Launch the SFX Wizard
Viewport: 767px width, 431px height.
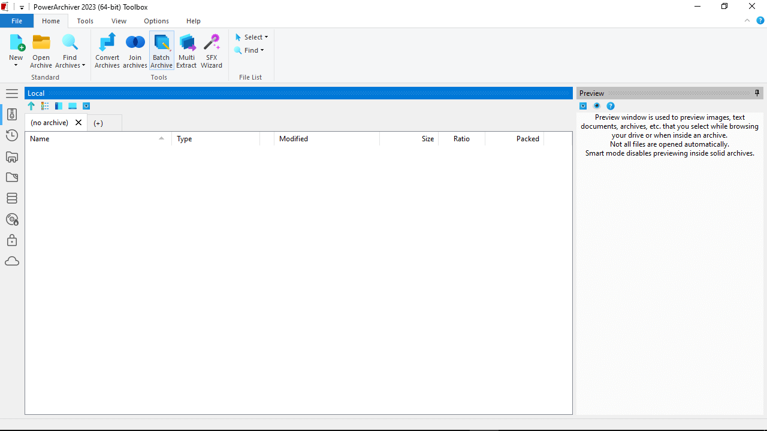(x=212, y=51)
